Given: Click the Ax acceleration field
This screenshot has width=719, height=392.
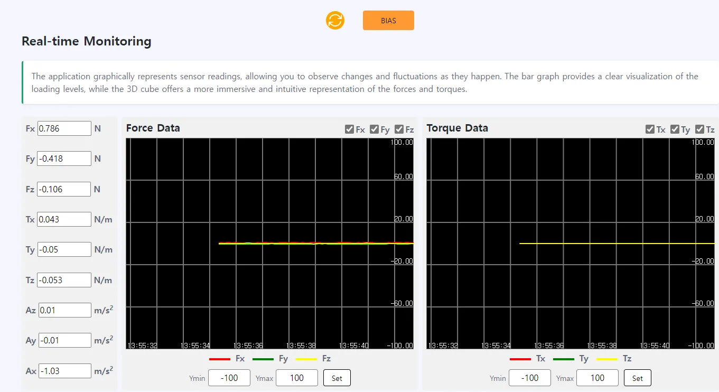Looking at the screenshot, I should tap(64, 371).
